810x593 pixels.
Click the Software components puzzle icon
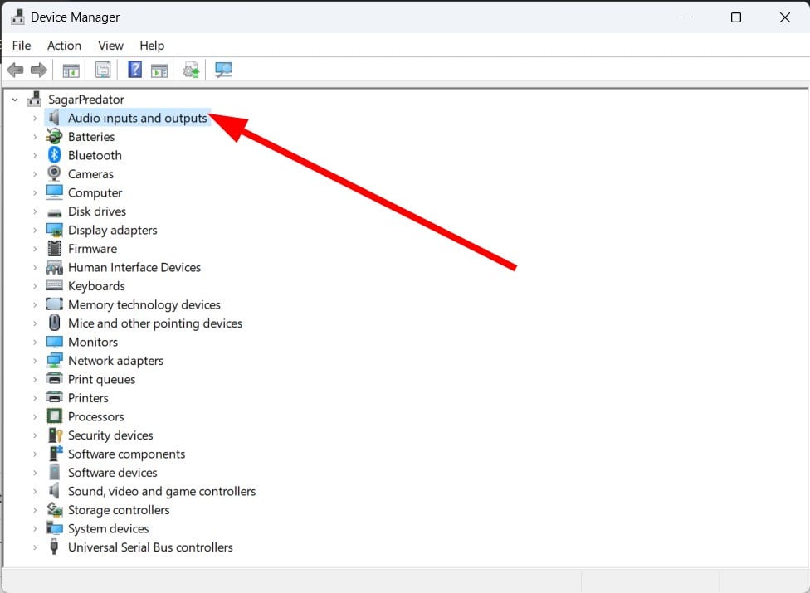[56, 453]
